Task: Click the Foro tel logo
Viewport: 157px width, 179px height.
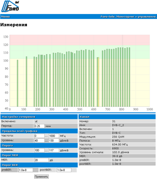Action: 10,6
